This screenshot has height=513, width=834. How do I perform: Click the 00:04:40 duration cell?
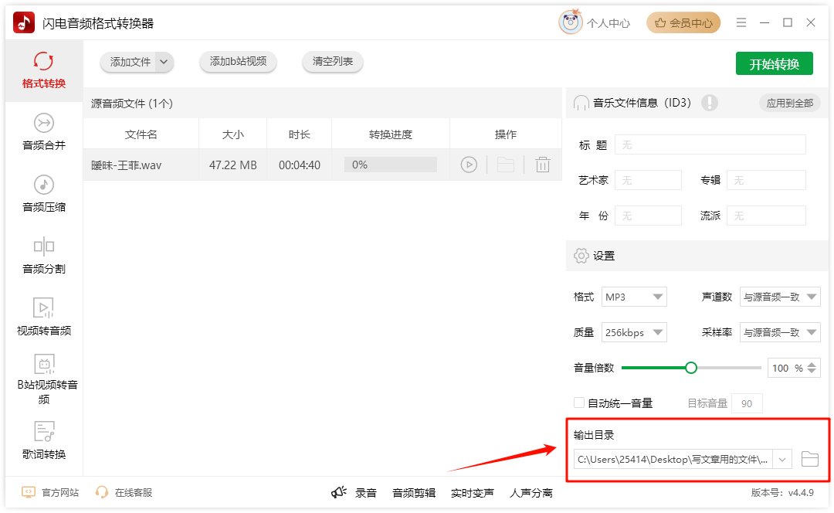click(x=300, y=165)
